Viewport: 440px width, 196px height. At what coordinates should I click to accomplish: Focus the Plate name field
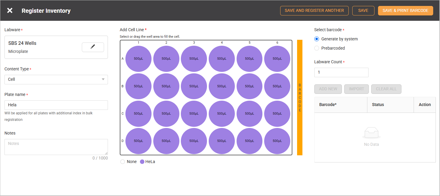click(x=56, y=105)
